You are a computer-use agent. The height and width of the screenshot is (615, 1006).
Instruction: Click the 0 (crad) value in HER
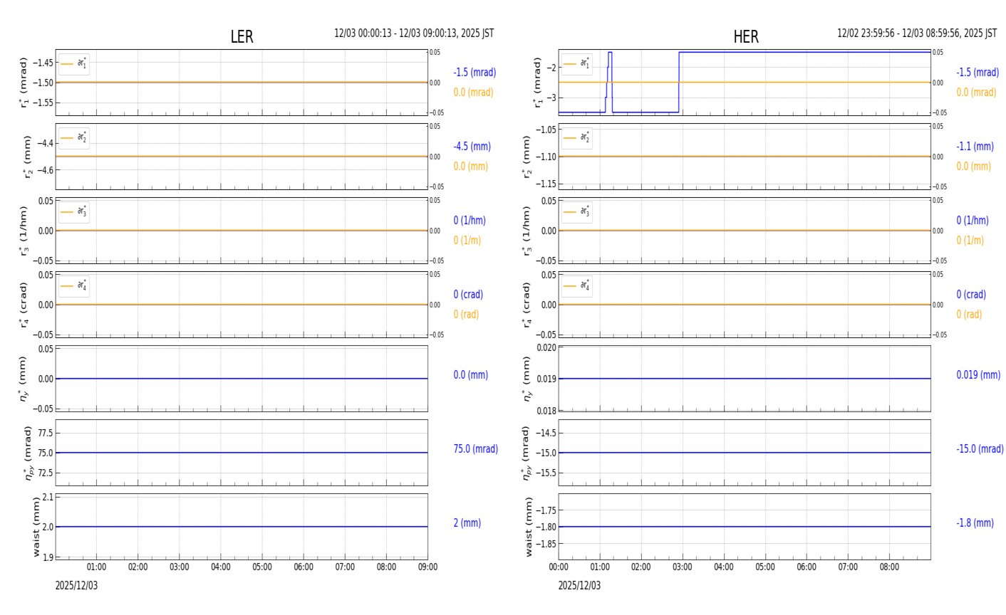click(971, 295)
